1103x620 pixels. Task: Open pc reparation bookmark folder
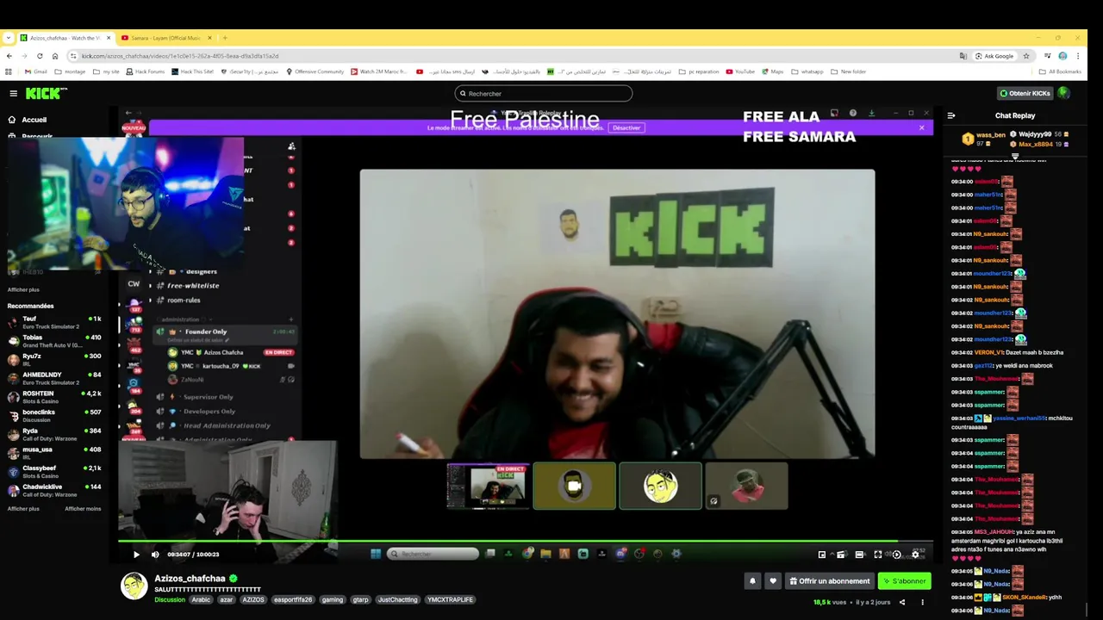[699, 71]
